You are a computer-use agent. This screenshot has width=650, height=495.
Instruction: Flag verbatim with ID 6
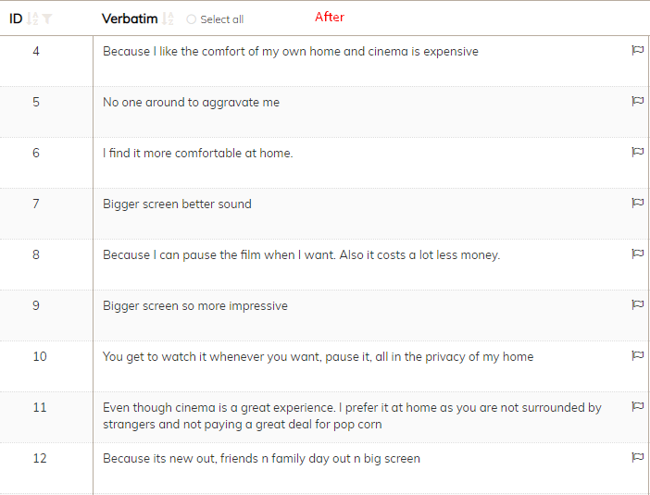point(638,153)
